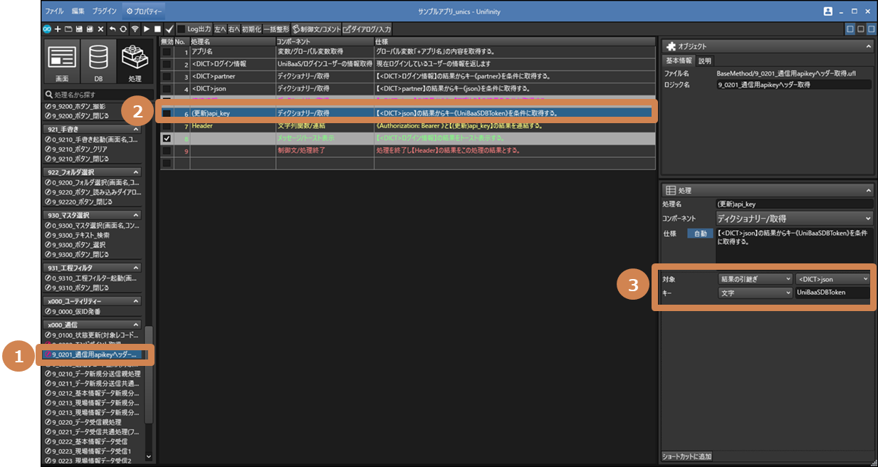Switch to the 基本情報 tab

click(679, 61)
